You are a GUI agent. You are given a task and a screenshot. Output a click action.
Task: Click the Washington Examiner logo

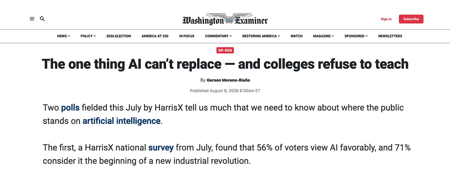point(225,19)
